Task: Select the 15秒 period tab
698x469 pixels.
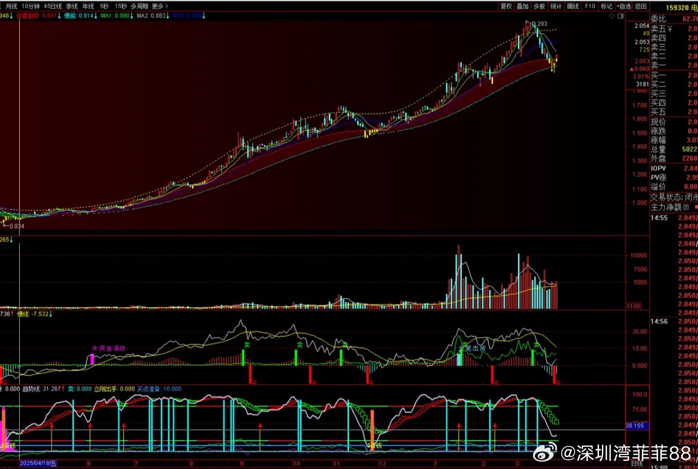Action: pos(120,6)
